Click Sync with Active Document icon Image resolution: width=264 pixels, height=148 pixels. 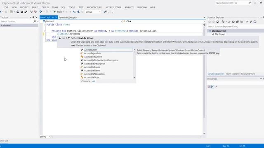[229, 22]
